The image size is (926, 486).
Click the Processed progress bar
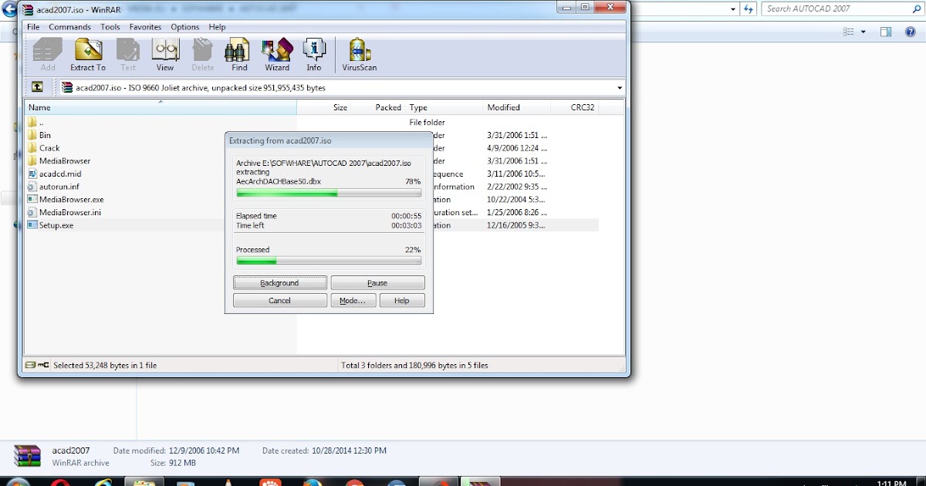(329, 261)
